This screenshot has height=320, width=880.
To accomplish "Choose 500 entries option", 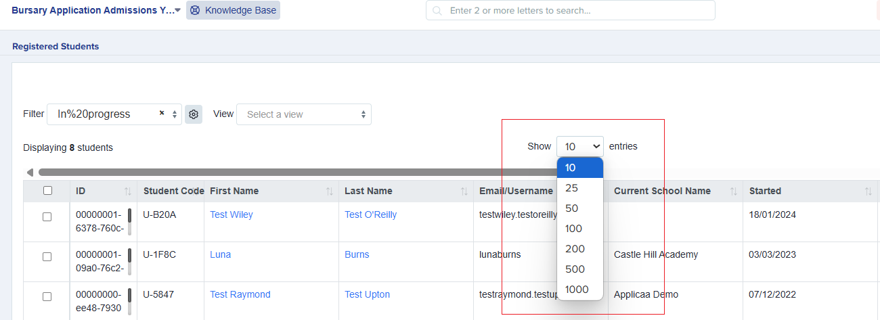I will (x=580, y=269).
